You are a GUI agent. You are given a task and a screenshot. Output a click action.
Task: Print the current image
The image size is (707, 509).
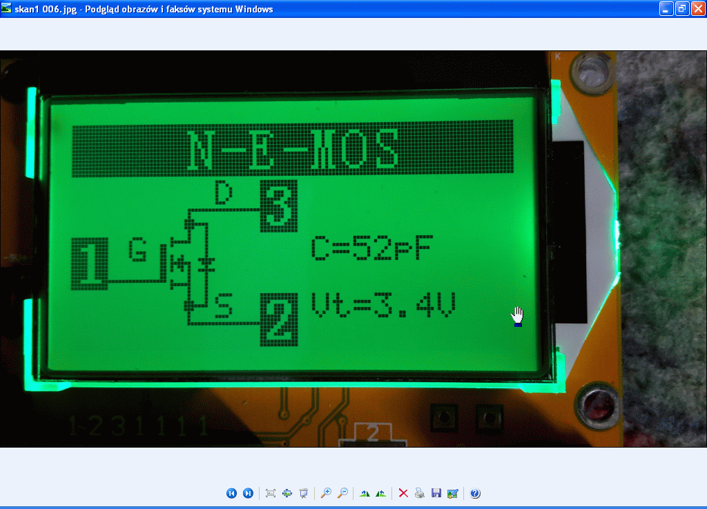419,493
